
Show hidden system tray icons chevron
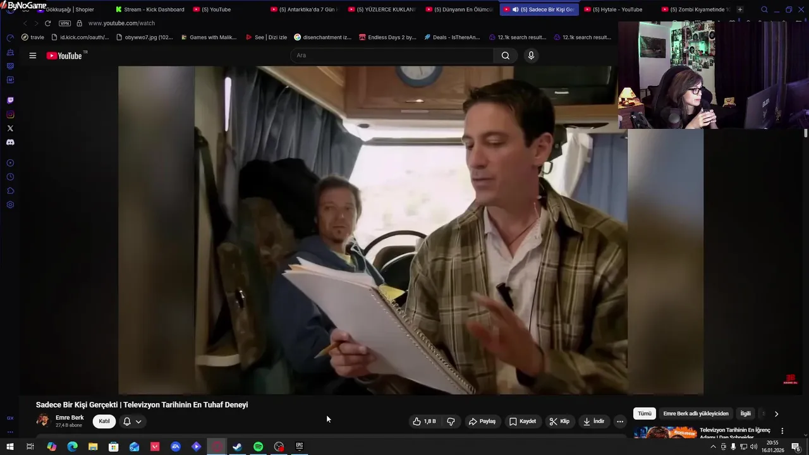click(x=714, y=447)
